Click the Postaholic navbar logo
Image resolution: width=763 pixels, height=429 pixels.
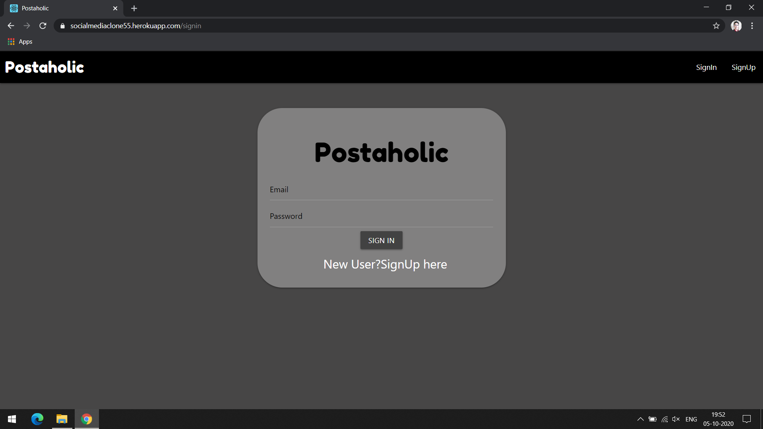[x=45, y=68]
